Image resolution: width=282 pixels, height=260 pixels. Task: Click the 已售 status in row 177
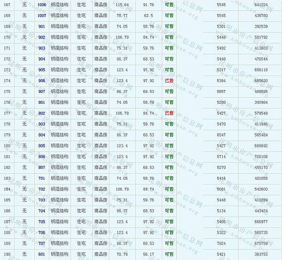pyautogui.click(x=169, y=113)
